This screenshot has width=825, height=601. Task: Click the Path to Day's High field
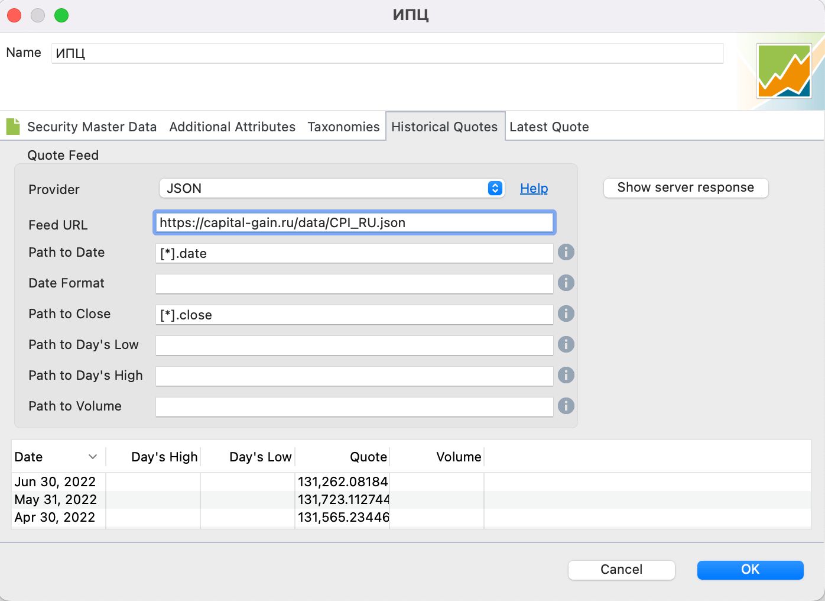(x=354, y=377)
